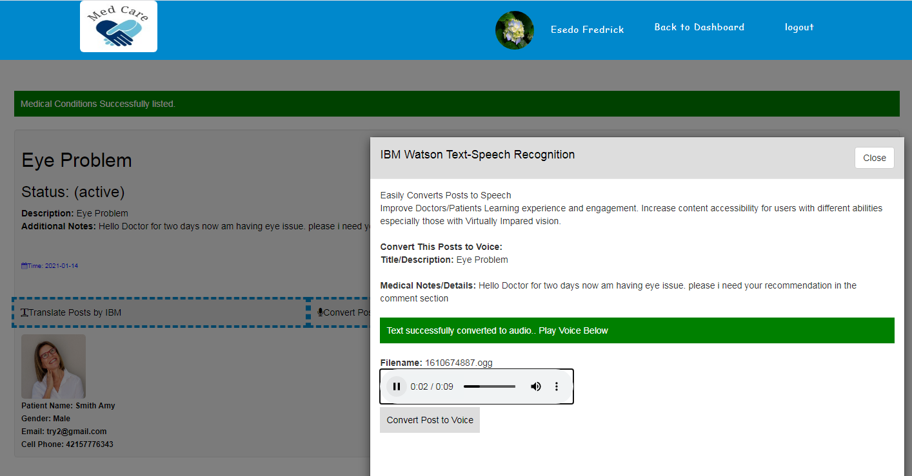This screenshot has width=912, height=476.
Task: Click the Convert This Posts to Voice label
Action: 441,247
